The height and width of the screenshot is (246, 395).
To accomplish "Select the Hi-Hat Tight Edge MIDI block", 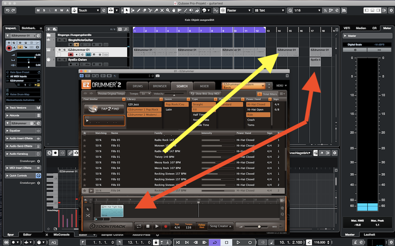I will coord(112,211).
